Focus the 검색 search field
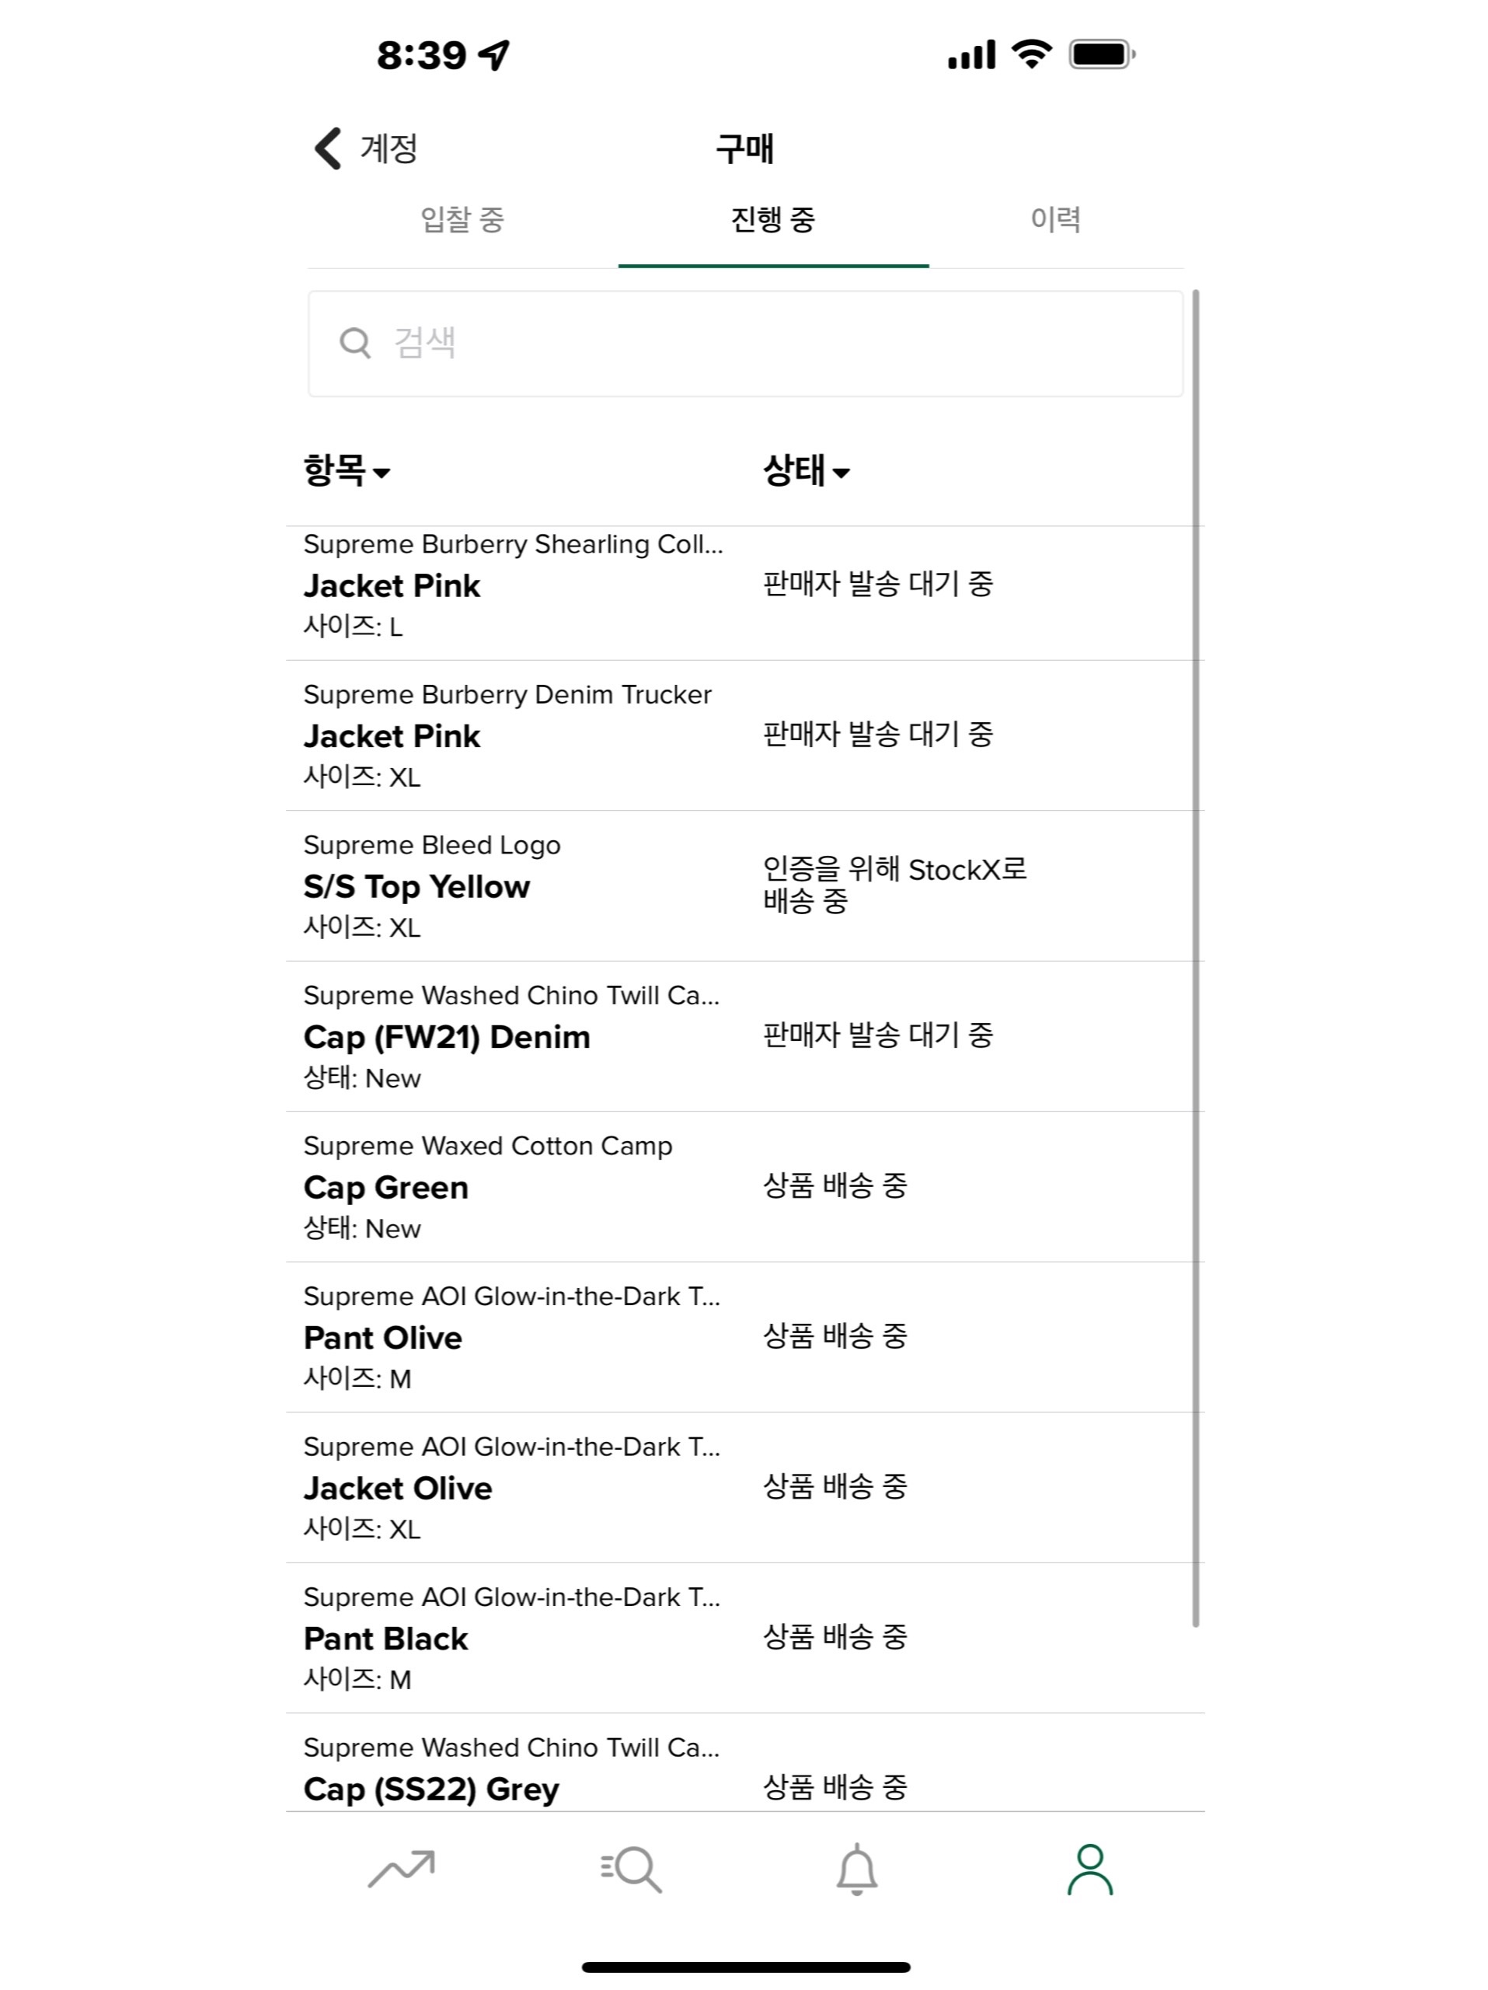 pyautogui.click(x=745, y=344)
